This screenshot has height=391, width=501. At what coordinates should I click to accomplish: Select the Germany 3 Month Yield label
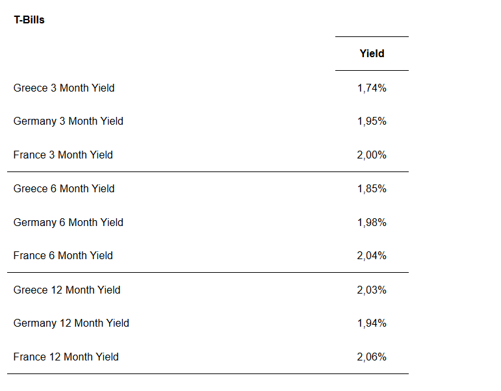68,121
